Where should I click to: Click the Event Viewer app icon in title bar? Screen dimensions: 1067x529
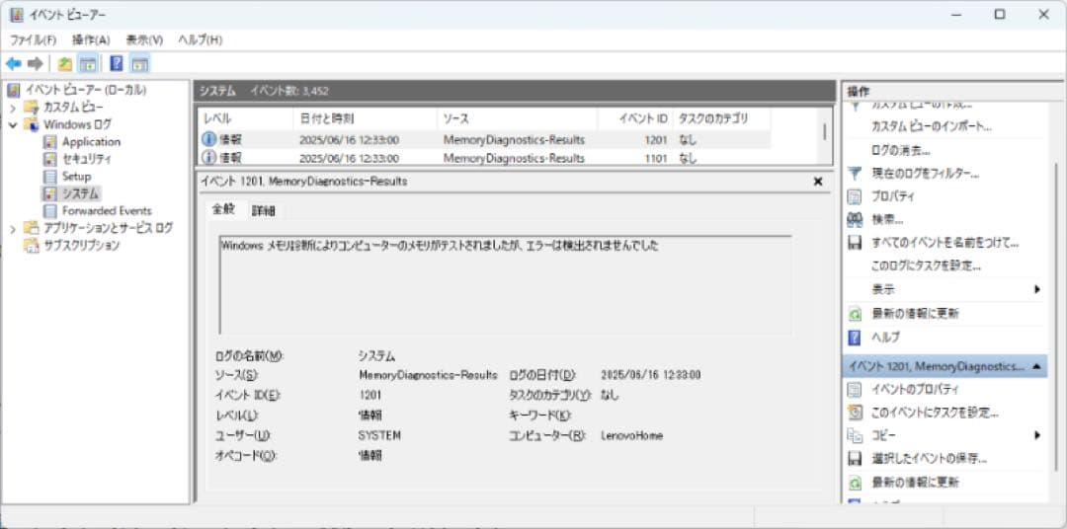(17, 14)
